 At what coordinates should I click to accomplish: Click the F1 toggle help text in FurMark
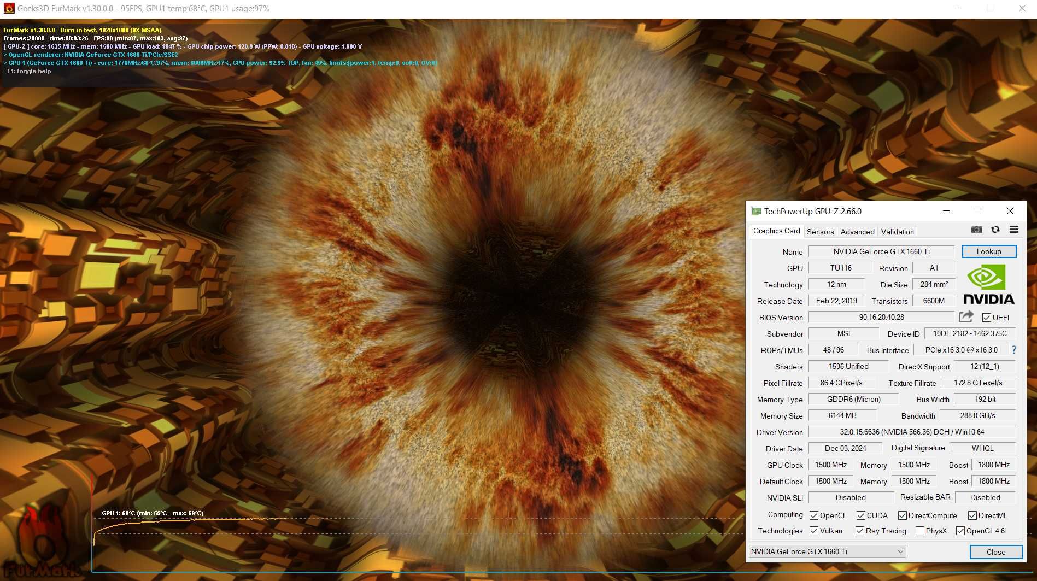27,71
